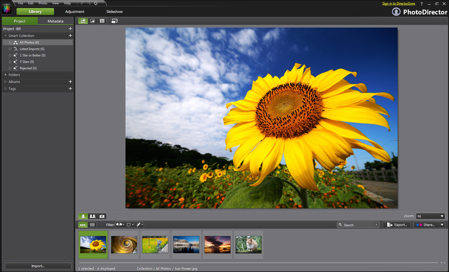This screenshot has width=449, height=272.
Task: Click the Import button
Action: (x=38, y=266)
